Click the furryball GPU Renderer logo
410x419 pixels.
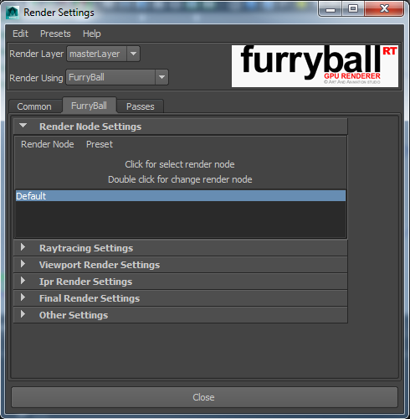pyautogui.click(x=315, y=66)
